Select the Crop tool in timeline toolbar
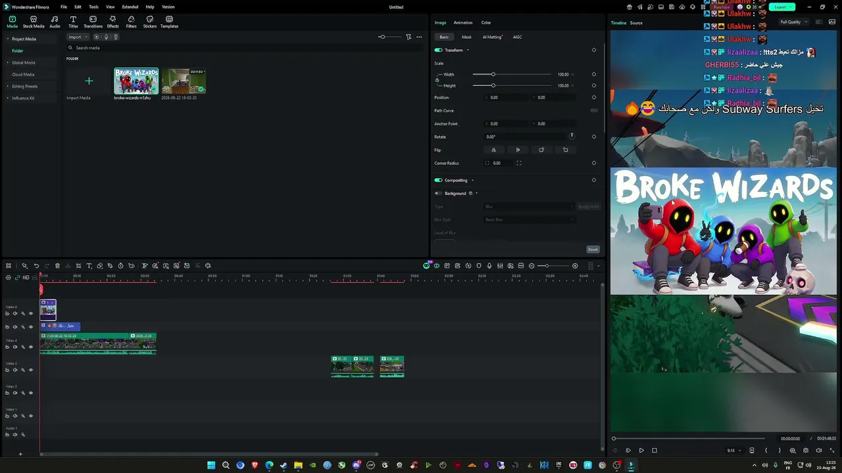Image resolution: width=842 pixels, height=473 pixels. [78, 266]
